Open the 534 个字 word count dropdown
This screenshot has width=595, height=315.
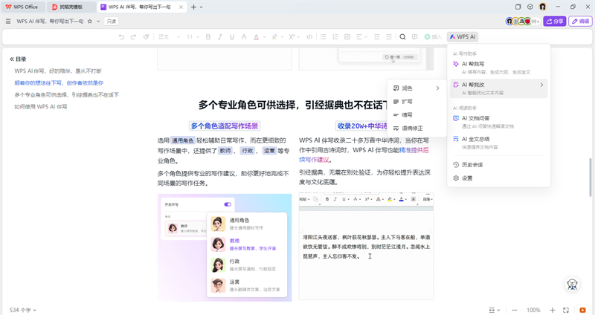pos(23,310)
